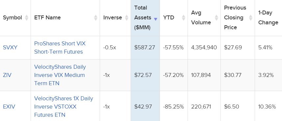Open the SVXY symbol link
282x121 pixels.
pos(10,48)
